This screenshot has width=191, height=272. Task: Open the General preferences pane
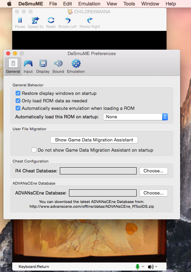(x=13, y=66)
